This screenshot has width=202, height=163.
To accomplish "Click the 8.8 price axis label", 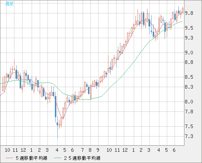I will [x=189, y=62].
